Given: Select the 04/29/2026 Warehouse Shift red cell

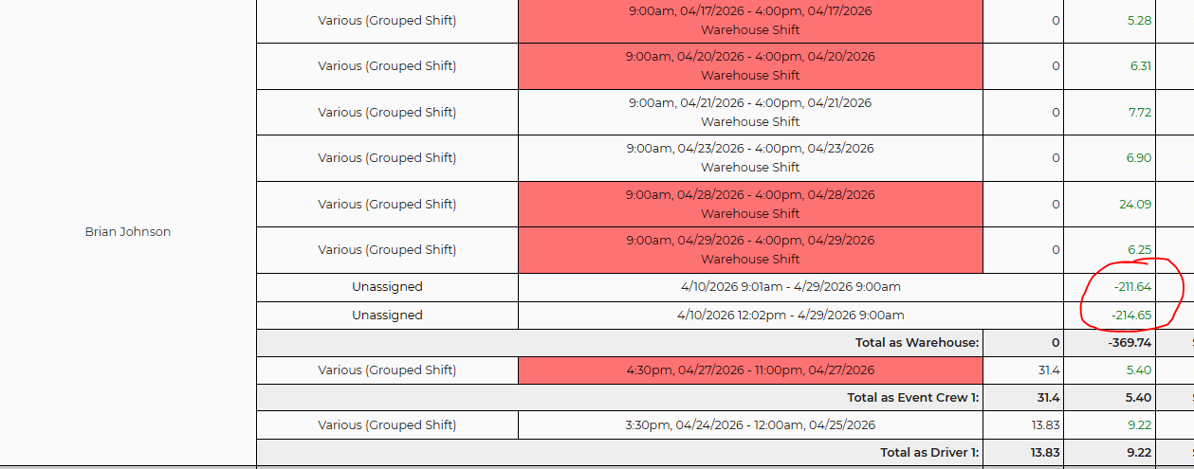Looking at the screenshot, I should tap(750, 249).
